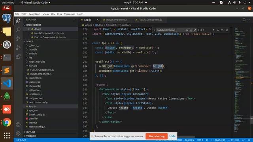Open Show Applications grid in dock
The height and width of the screenshot is (142, 253).
(7, 135)
